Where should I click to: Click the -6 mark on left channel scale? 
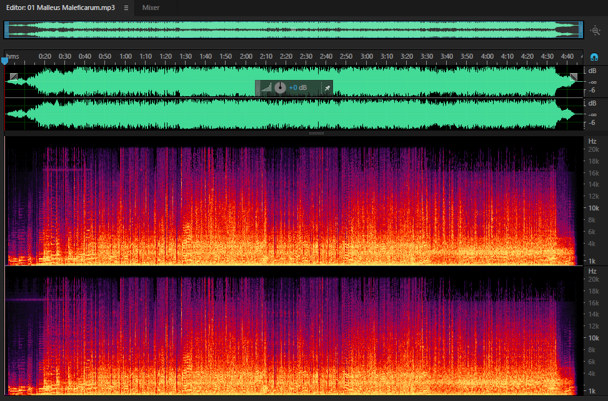(x=592, y=90)
